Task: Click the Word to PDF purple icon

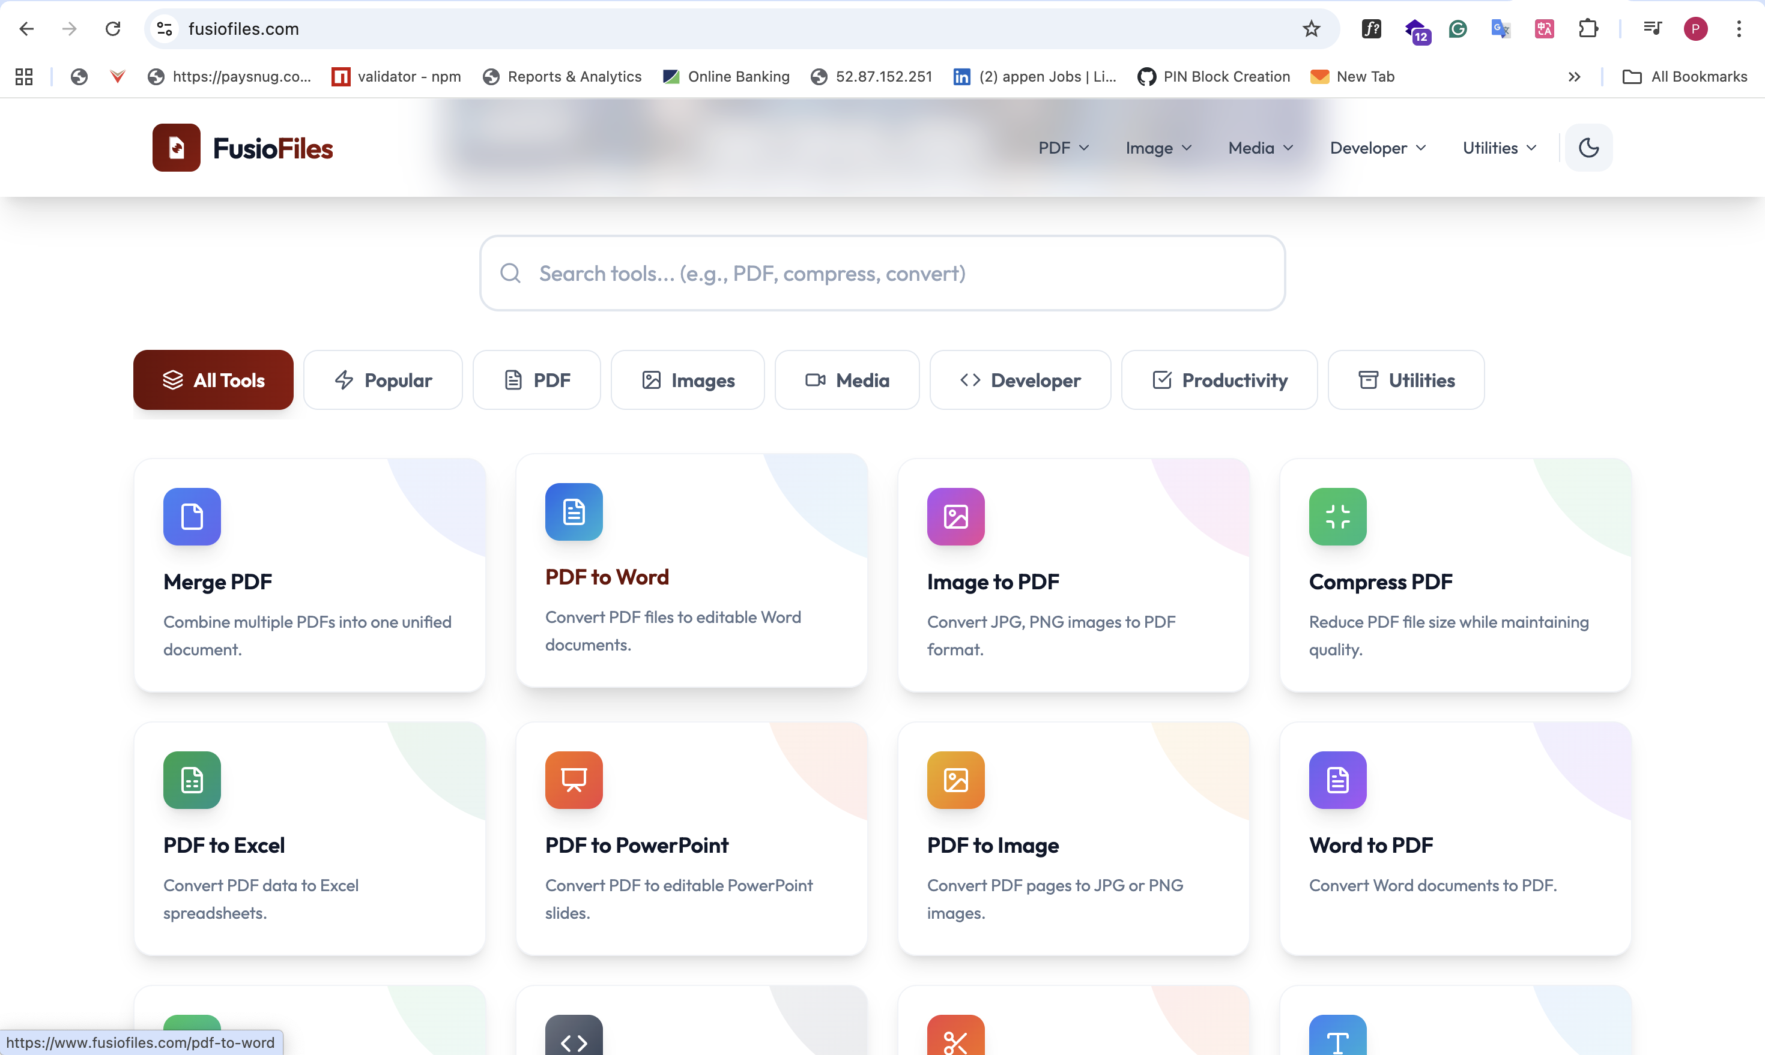Action: click(1337, 780)
